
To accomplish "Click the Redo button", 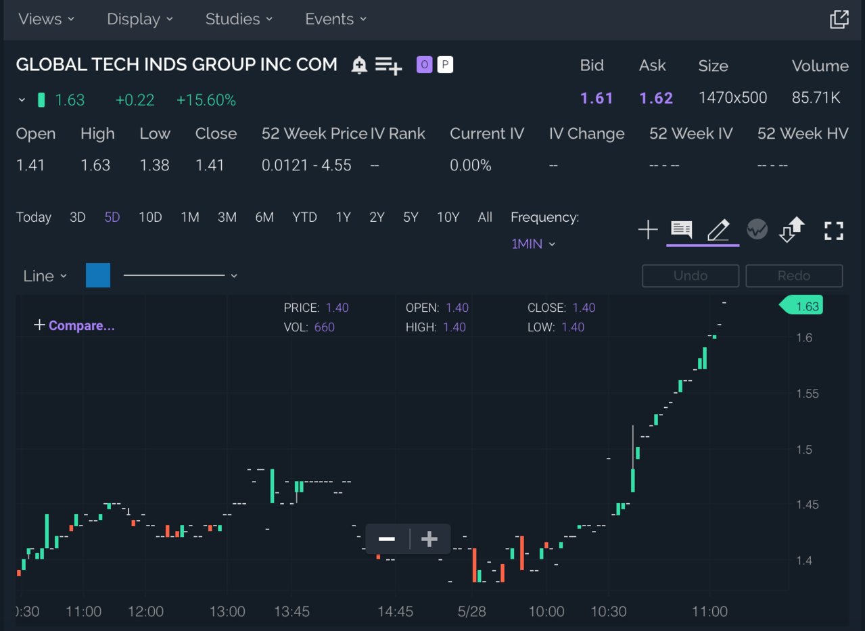I will point(794,276).
